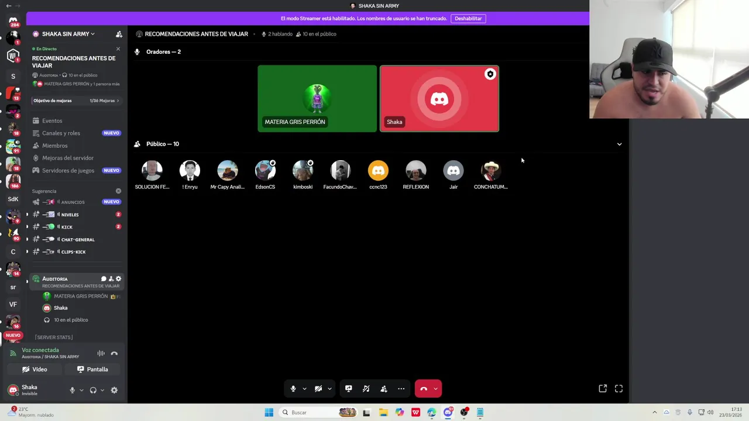The width and height of the screenshot is (749, 421).
Task: Open the SHAKA SIN ARMY server dropdown
Action: (67, 34)
